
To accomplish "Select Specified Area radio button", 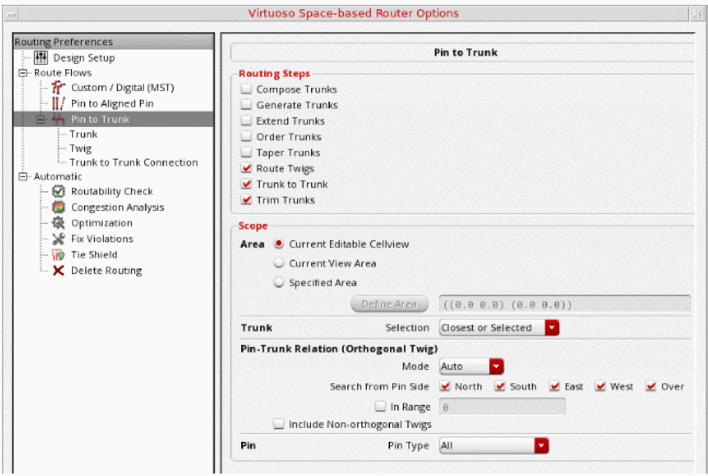I will 279,282.
